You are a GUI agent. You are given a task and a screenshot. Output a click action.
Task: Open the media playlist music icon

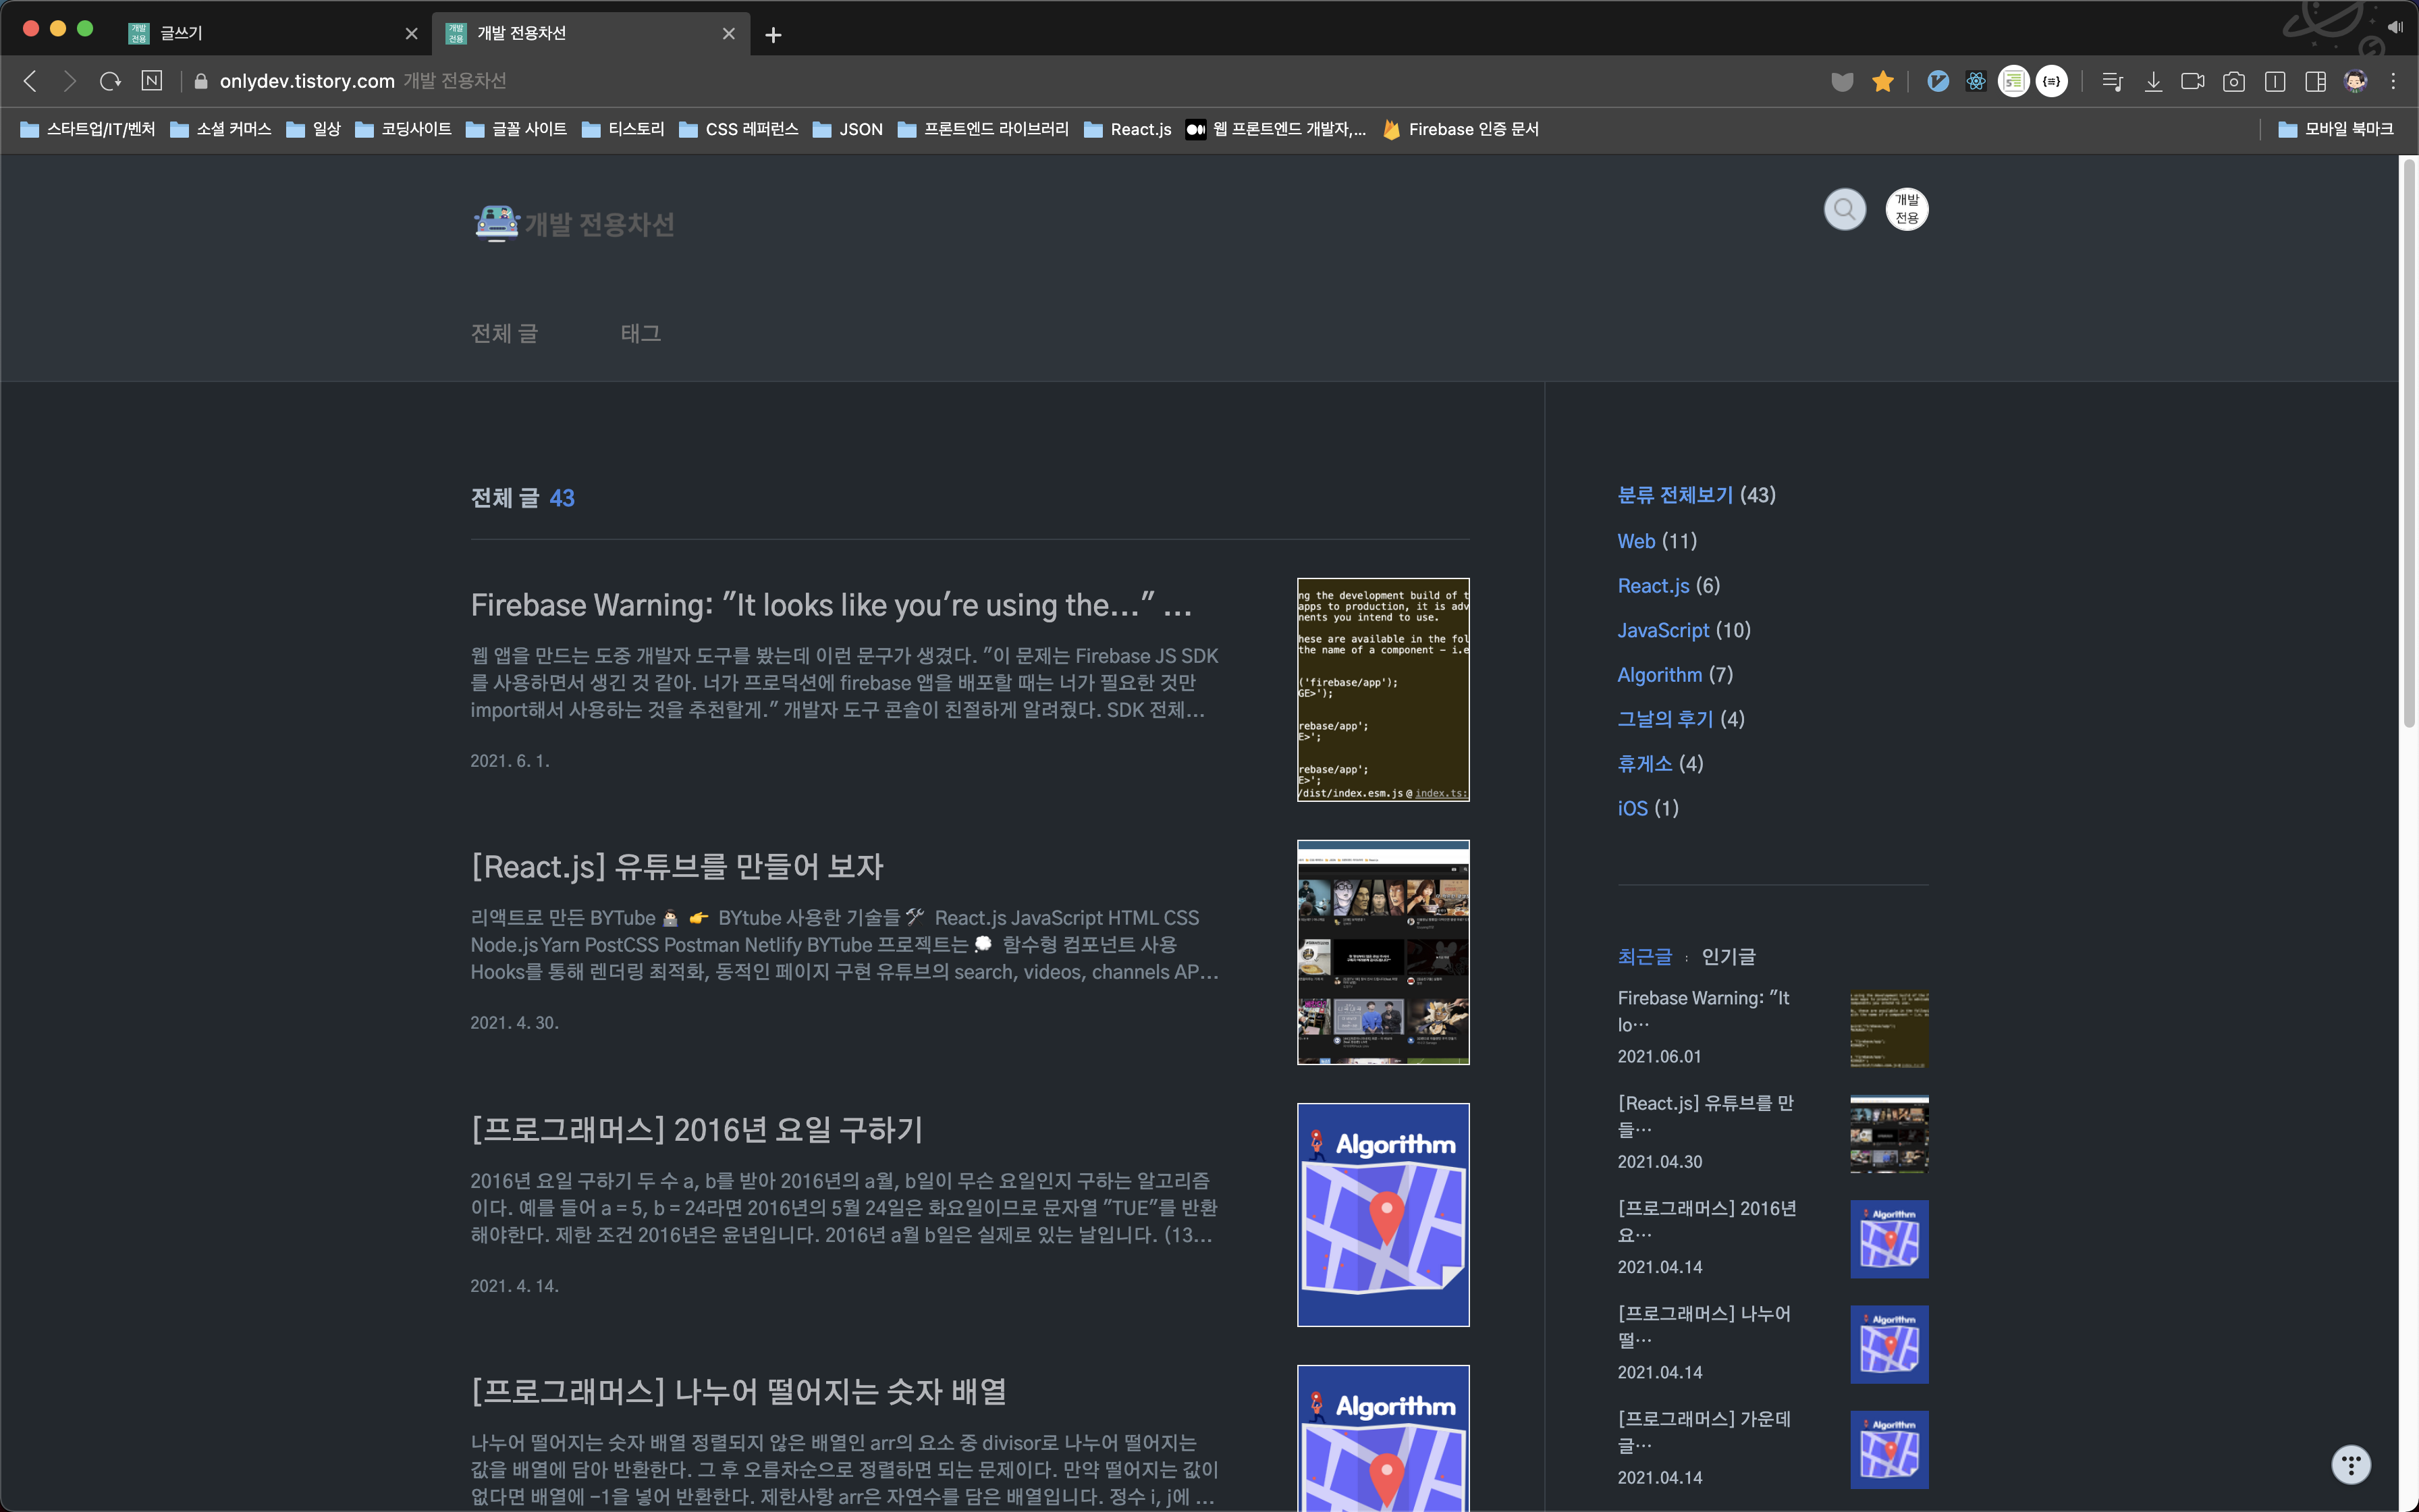[x=2112, y=81]
